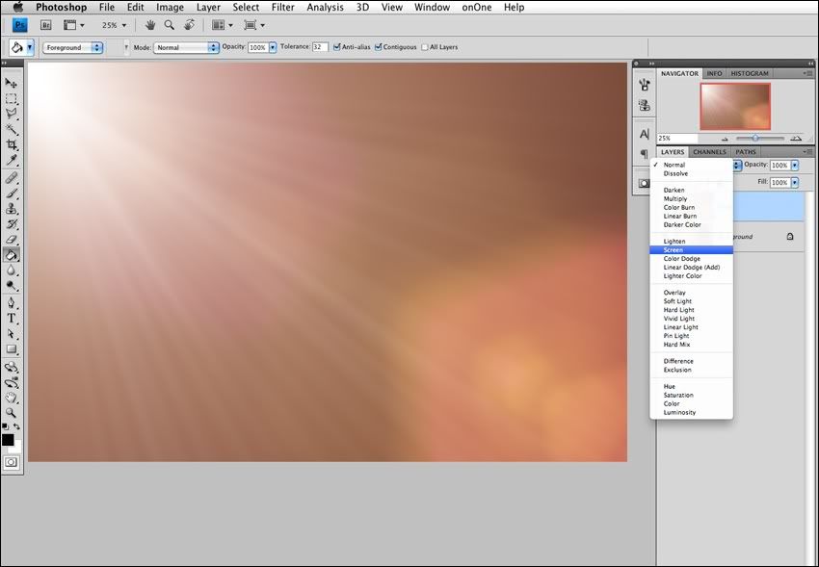
Task: Launch Adobe Bridge from application bar
Action: tap(46, 25)
